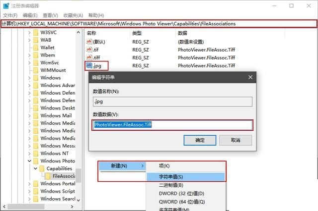Open the 编辑(E) menu
The width and height of the screenshot is (318, 211).
click(30, 15)
